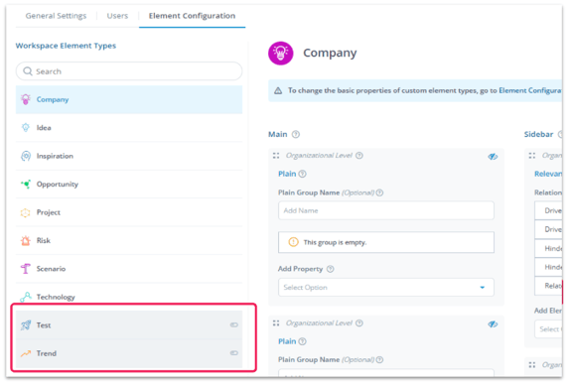Click the Search box for element types
The height and width of the screenshot is (386, 570).
[129, 71]
